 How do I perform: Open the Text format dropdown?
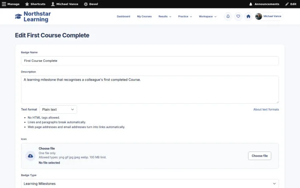tap(58, 109)
